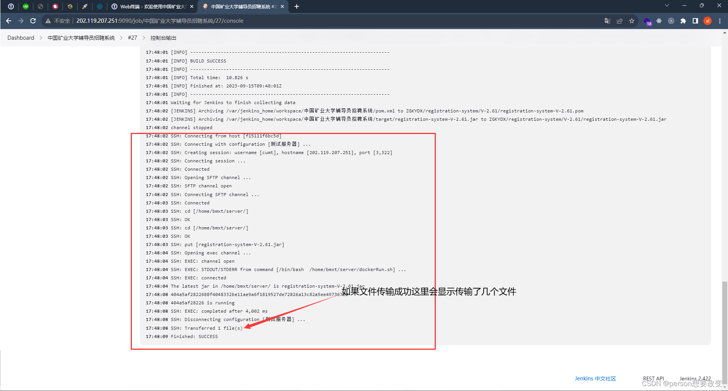Screen dimensions: 728x391
Task: Click the 'channel stopped' log line
Action: (x=179, y=128)
